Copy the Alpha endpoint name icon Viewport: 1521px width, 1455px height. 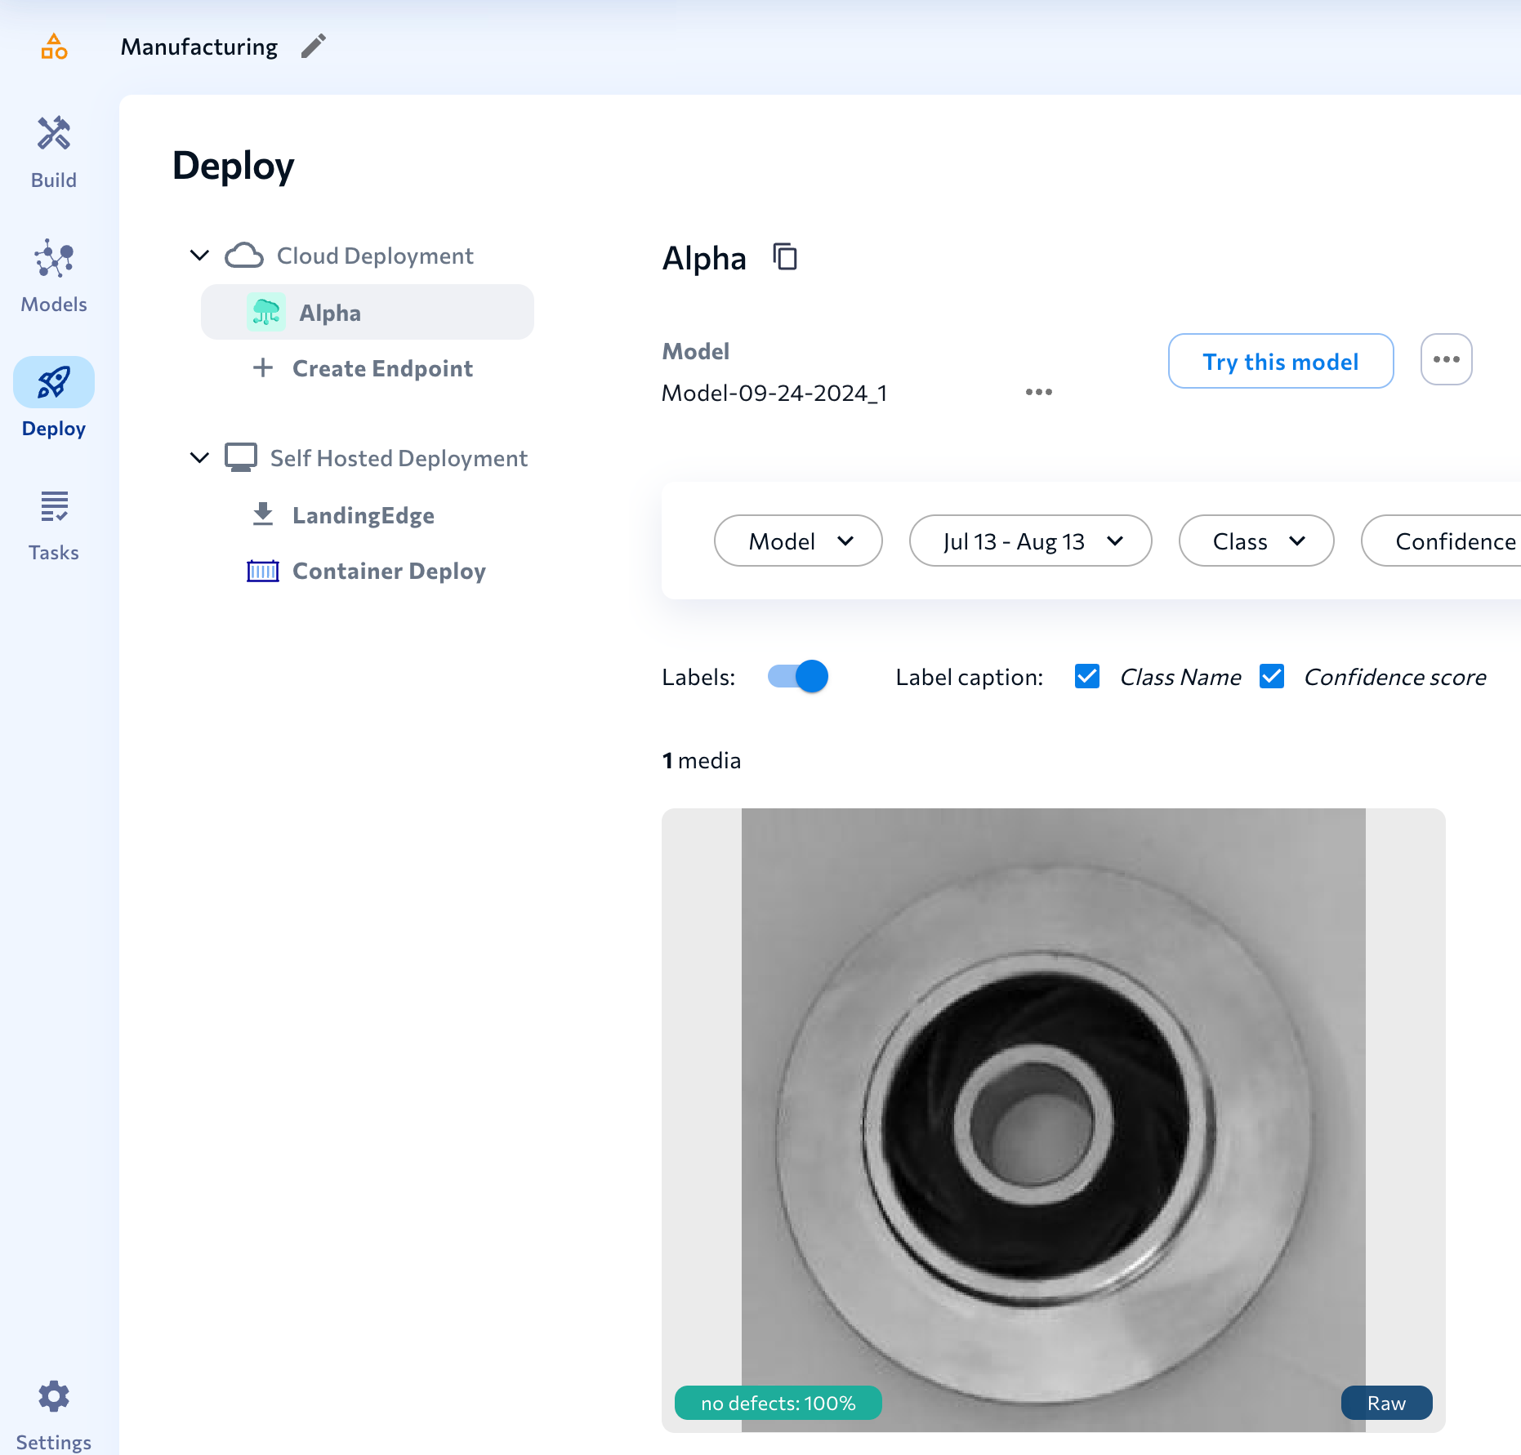coord(785,257)
